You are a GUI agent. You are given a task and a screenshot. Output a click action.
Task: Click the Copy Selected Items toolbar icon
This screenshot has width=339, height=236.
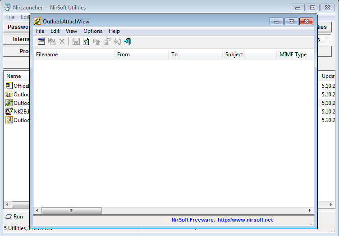pyautogui.click(x=96, y=41)
